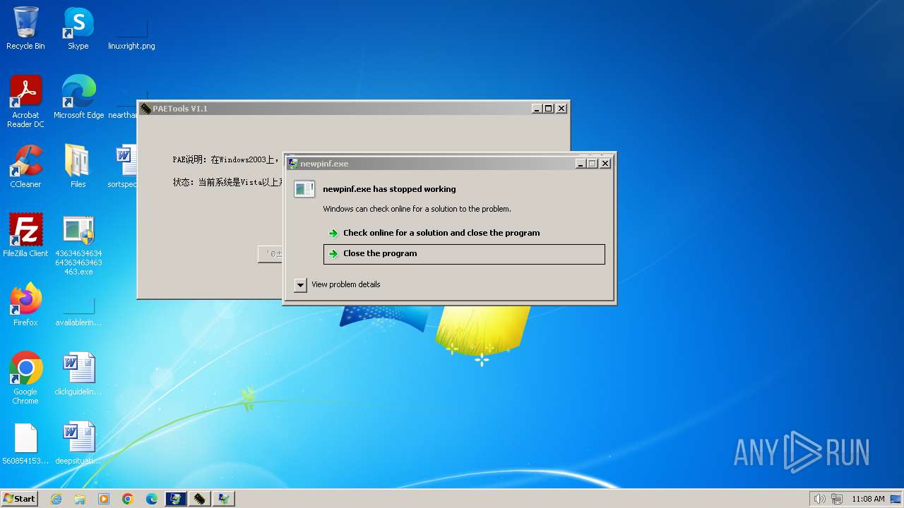This screenshot has height=508, width=904.
Task: Switch to the PAETools chip taskbar button
Action: (200, 499)
